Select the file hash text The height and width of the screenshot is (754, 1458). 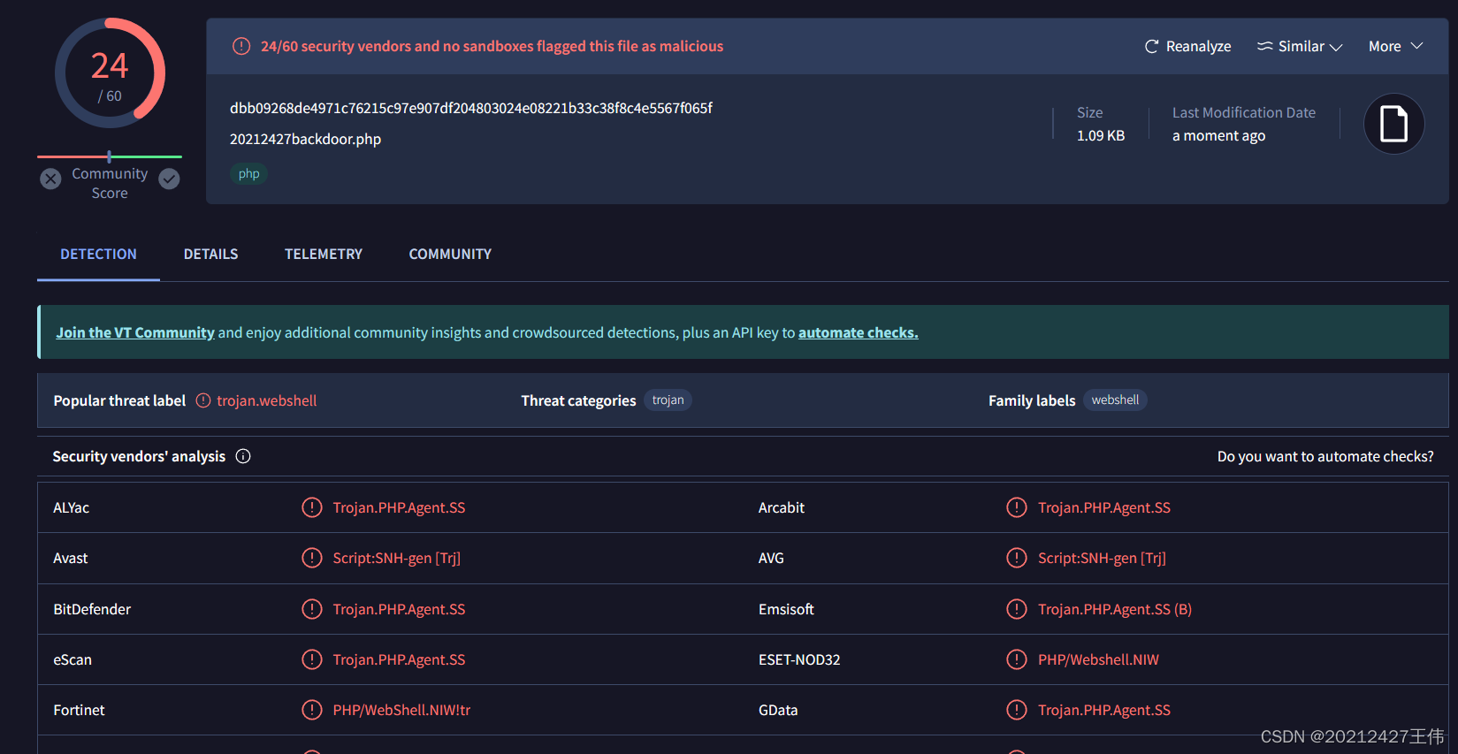click(x=471, y=108)
